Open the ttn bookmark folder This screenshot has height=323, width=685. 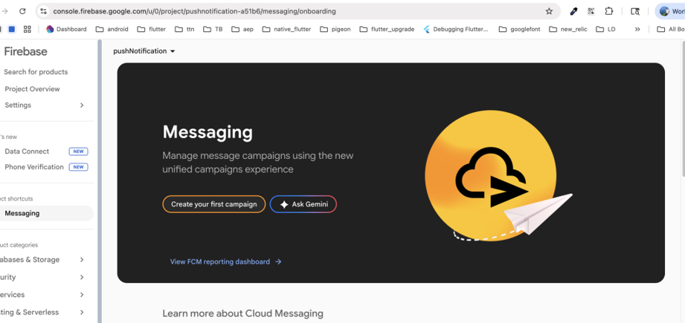pyautogui.click(x=184, y=29)
